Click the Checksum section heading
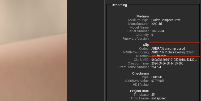This screenshot has width=201, height=101. (x=140, y=73)
